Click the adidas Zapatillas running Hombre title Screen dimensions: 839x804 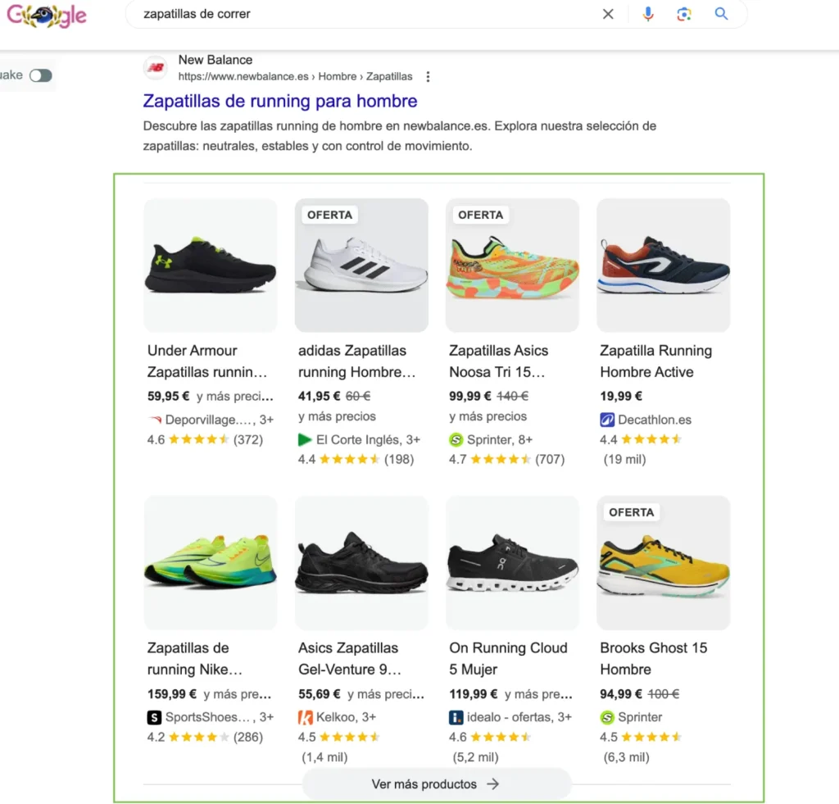click(x=357, y=361)
